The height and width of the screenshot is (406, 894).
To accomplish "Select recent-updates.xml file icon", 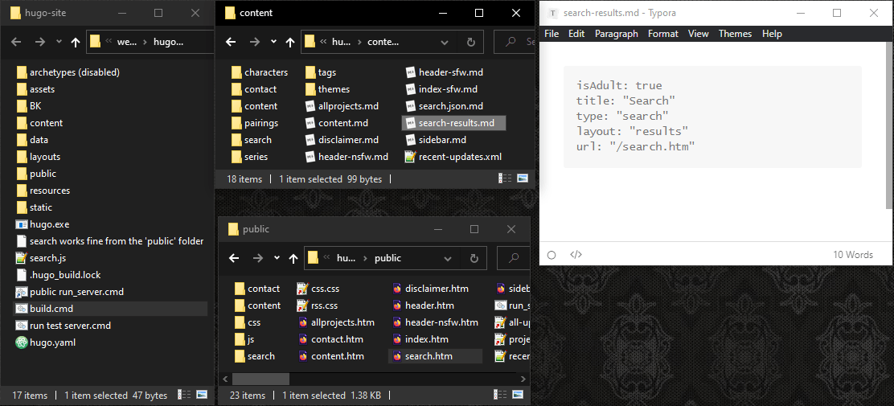I will 411,157.
